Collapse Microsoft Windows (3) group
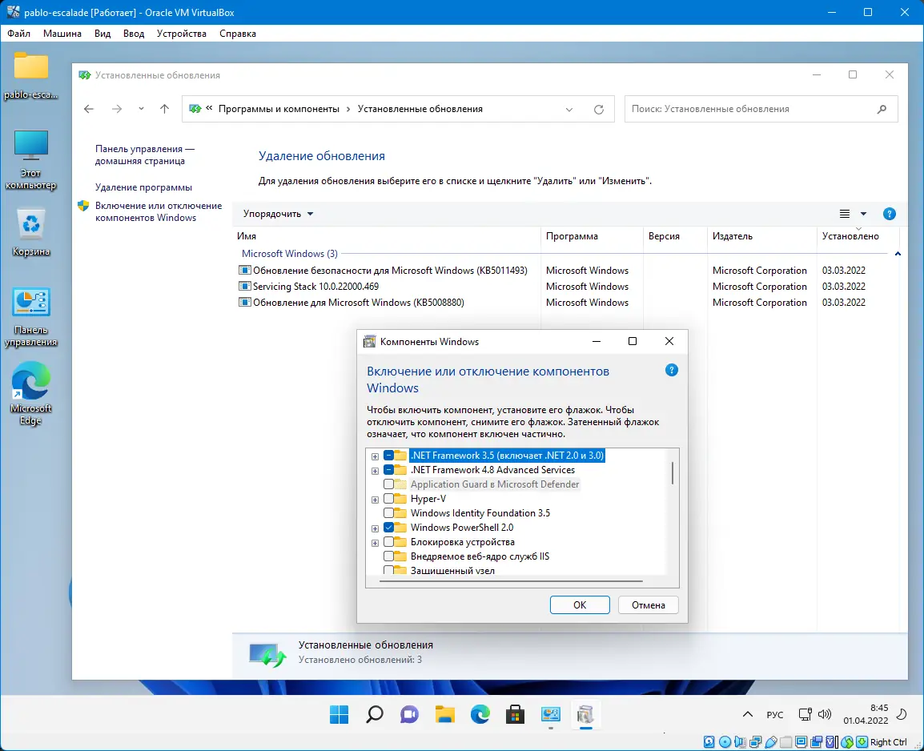 tap(898, 254)
